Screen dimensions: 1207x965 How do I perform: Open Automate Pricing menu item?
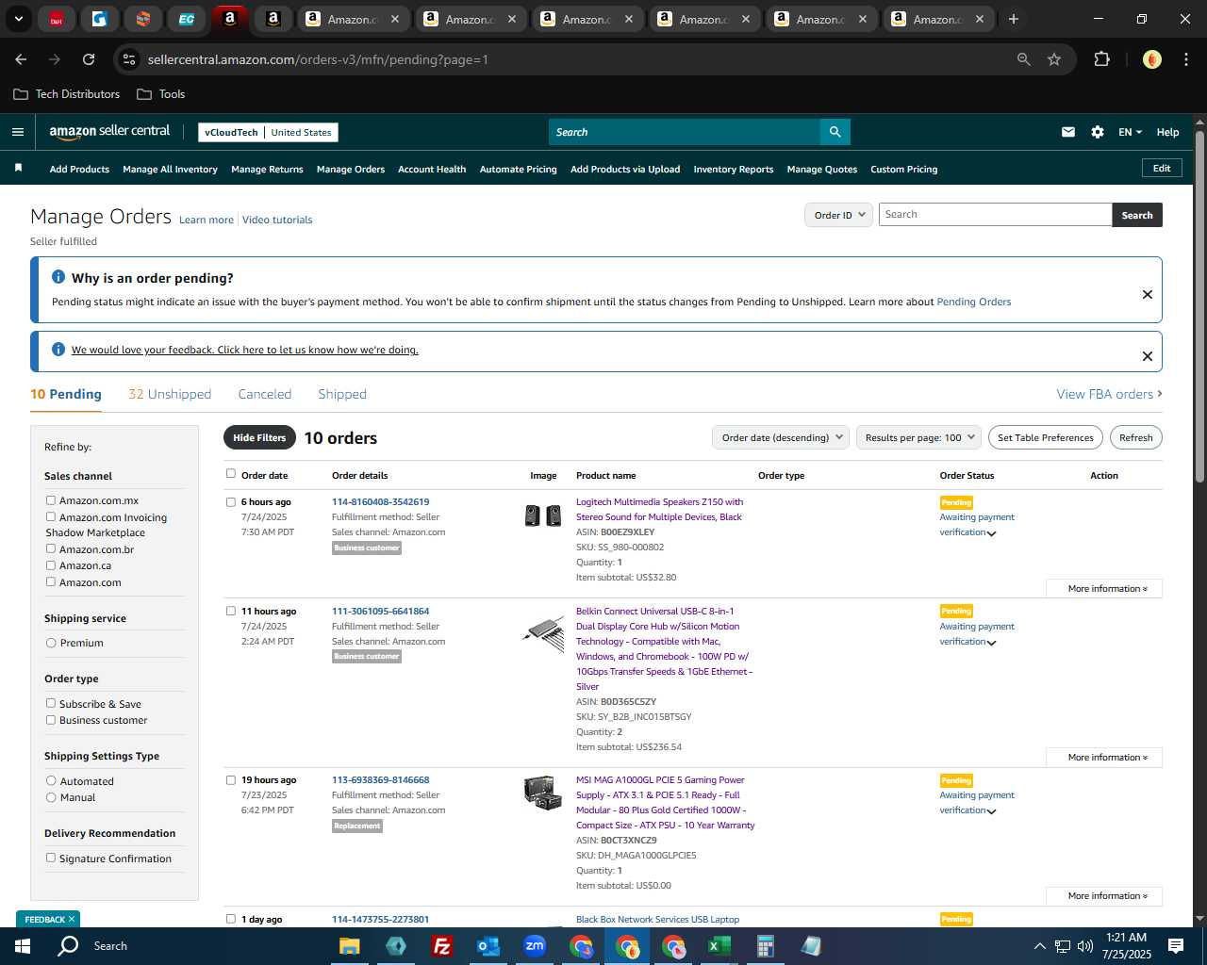(519, 170)
